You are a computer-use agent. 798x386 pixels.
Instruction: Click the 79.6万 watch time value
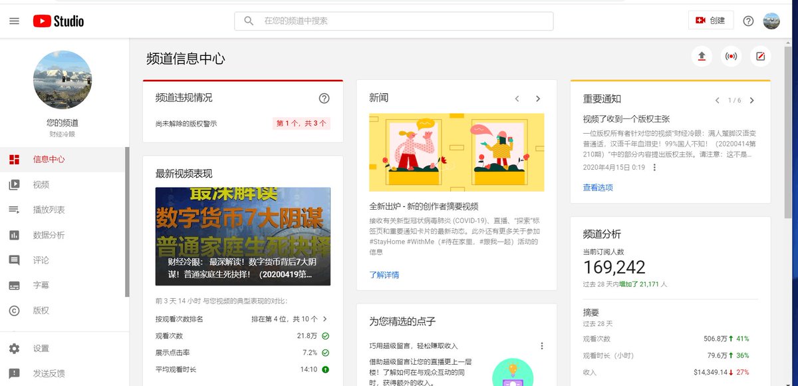point(719,355)
